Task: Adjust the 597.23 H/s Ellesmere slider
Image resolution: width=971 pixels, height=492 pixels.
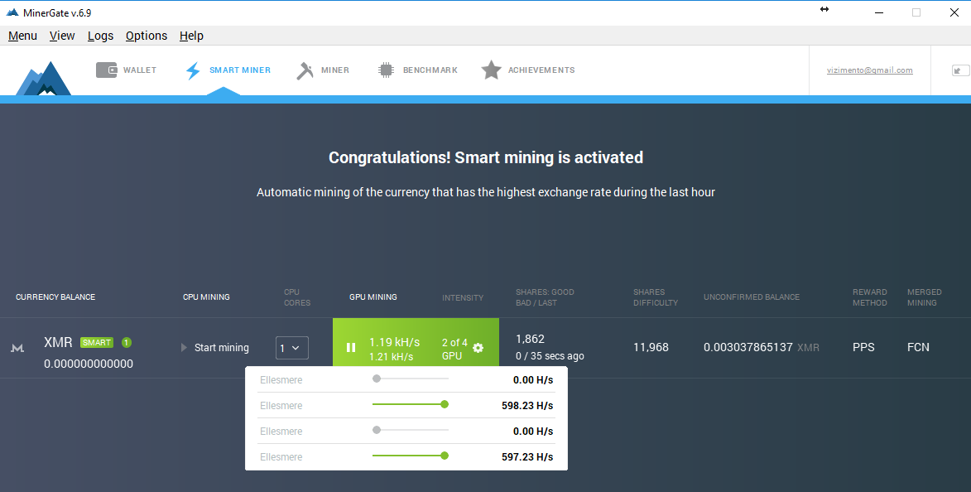Action: click(410, 456)
